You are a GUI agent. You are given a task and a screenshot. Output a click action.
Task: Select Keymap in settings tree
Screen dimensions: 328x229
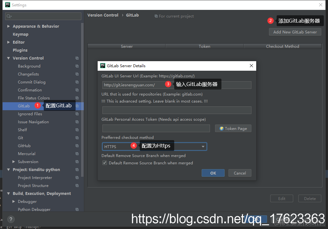pos(20,34)
